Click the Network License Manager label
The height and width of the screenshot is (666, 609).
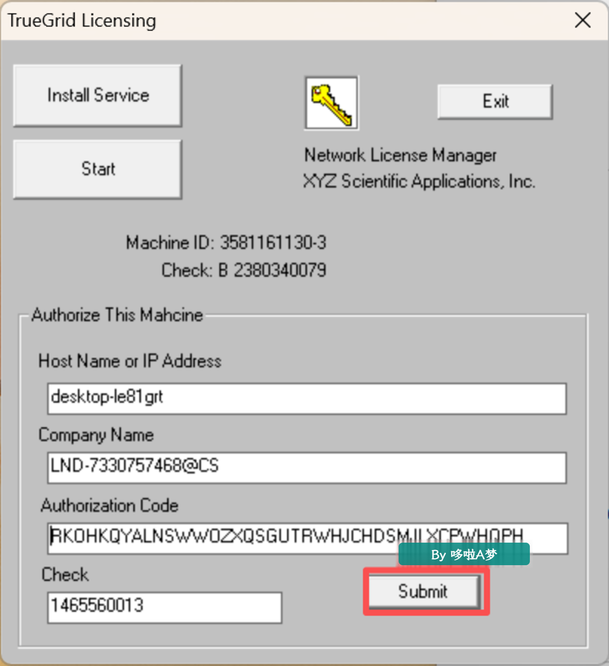point(400,155)
